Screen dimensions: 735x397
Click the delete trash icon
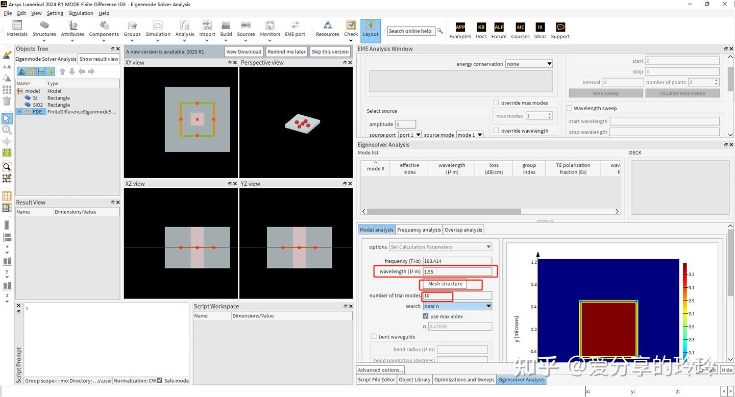(7, 101)
